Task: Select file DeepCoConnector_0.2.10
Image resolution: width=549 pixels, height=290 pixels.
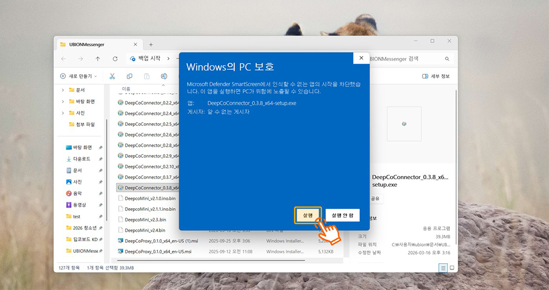Action: pos(148,167)
